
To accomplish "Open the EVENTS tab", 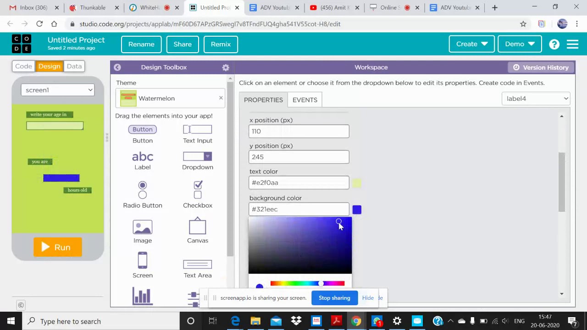I will click(x=305, y=100).
